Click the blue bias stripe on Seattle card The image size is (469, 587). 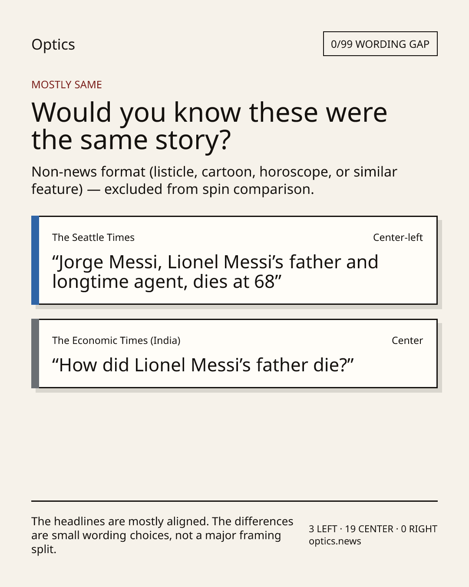[x=35, y=260]
